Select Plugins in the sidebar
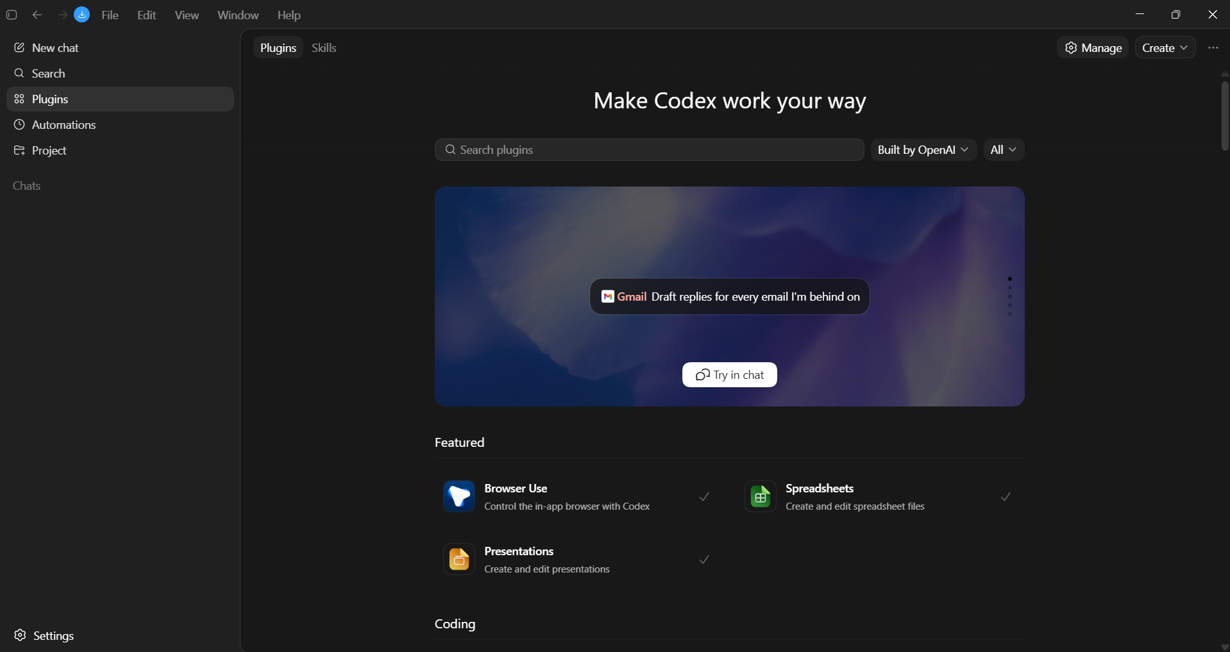 click(x=120, y=99)
